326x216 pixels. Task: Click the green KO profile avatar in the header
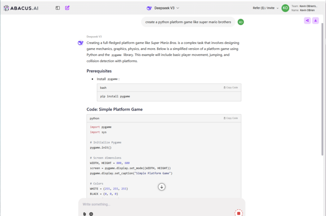[285, 8]
